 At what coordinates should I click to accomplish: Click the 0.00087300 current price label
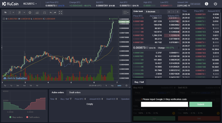pos(124,22)
